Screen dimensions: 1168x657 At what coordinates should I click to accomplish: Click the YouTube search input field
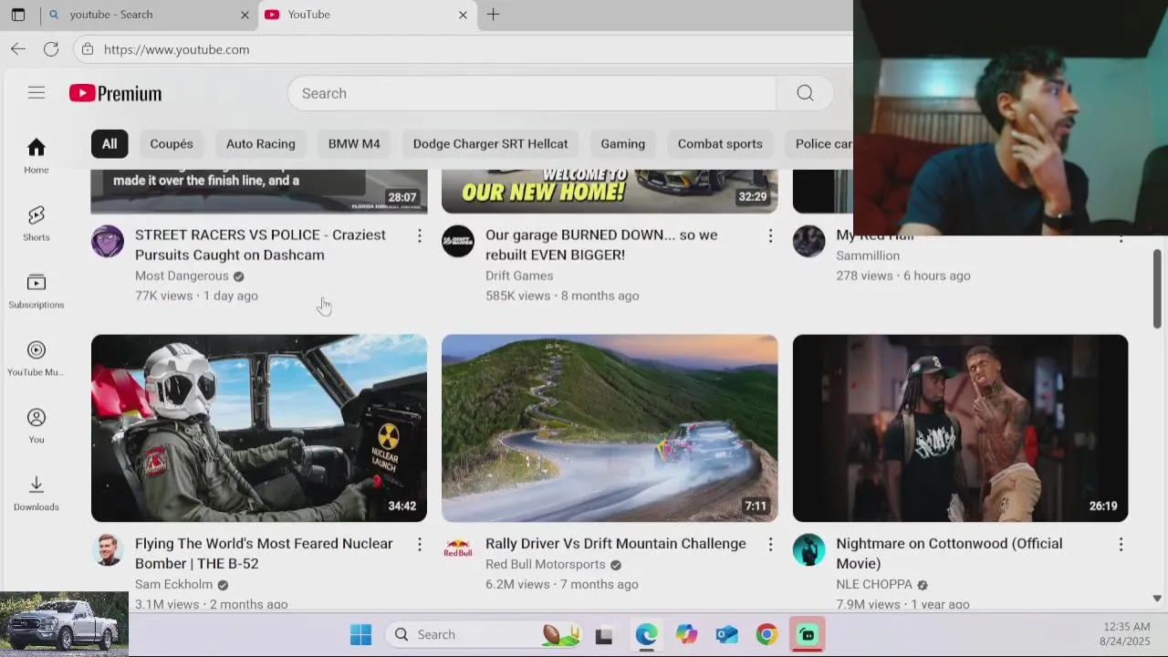coord(532,93)
